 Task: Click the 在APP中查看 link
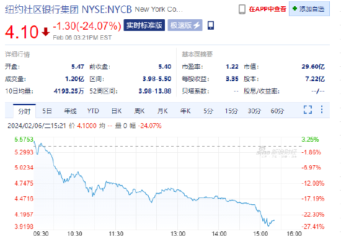coord(267,9)
